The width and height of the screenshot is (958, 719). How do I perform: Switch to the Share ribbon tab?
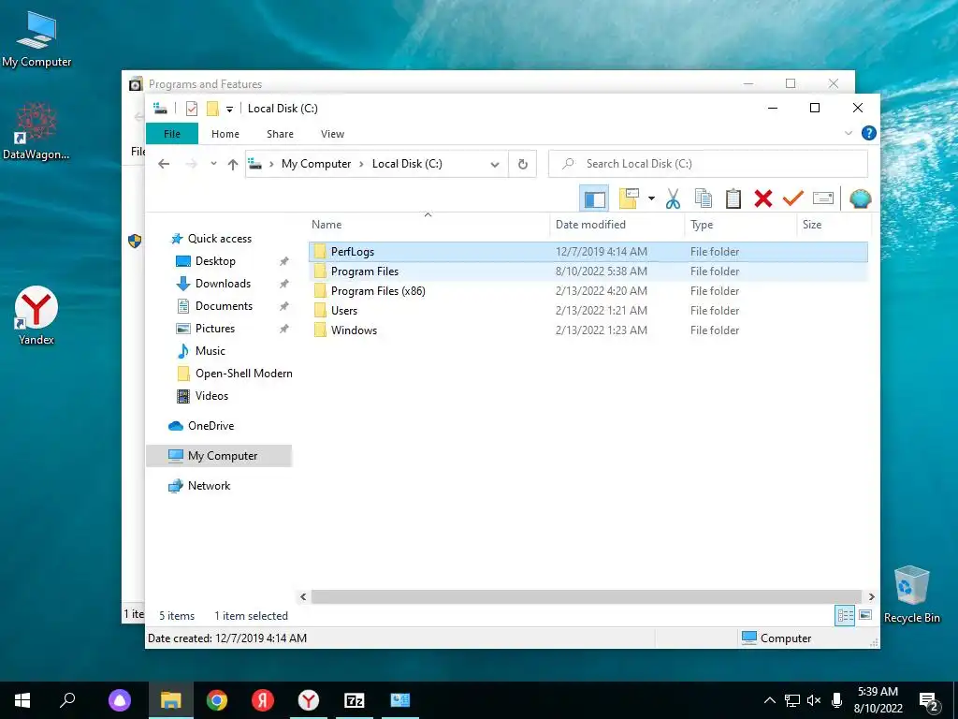[280, 134]
